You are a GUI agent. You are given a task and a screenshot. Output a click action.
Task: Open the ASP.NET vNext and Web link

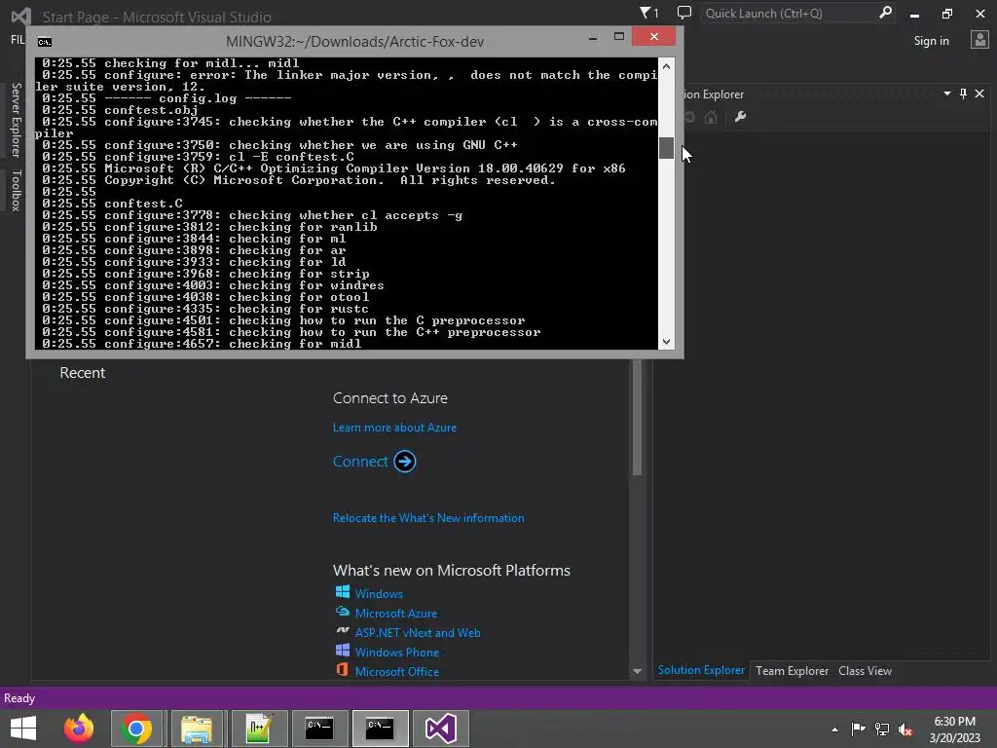pos(417,633)
